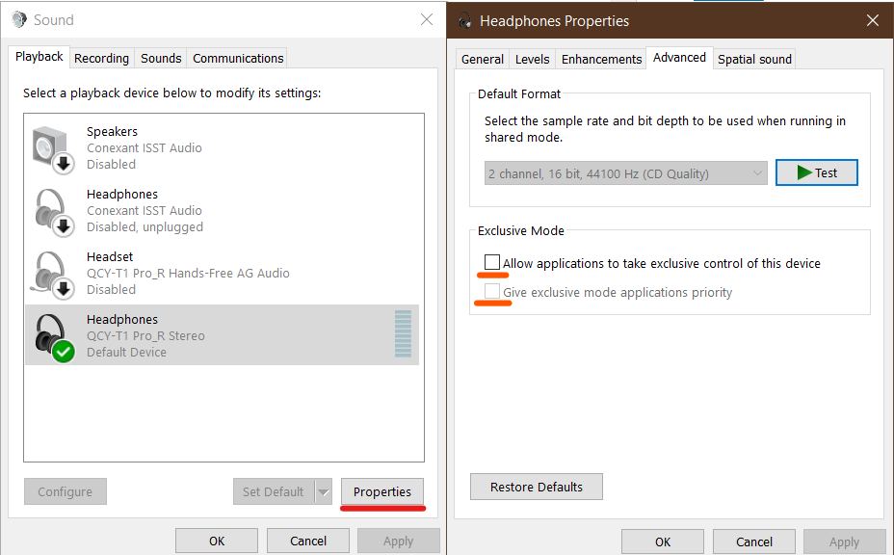Image resolution: width=894 pixels, height=555 pixels.
Task: Click the disabled unplugged Headphones icon
Action: pyautogui.click(x=53, y=211)
